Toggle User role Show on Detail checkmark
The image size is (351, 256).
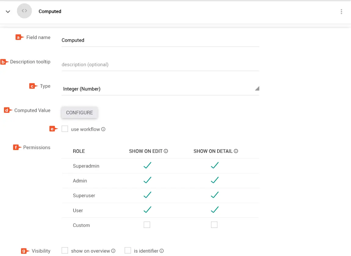tap(215, 210)
